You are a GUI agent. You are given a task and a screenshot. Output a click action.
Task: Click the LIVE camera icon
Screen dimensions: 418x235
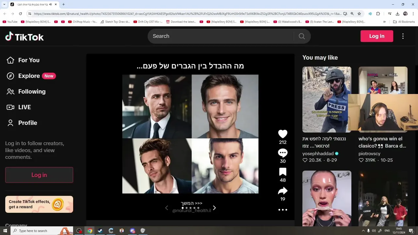[x=10, y=107]
